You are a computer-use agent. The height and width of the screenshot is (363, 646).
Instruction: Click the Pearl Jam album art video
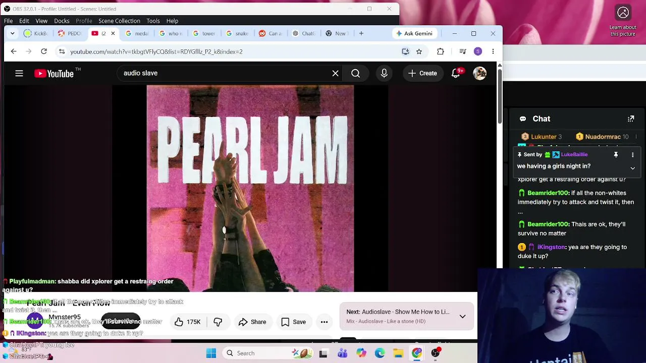coord(250,188)
